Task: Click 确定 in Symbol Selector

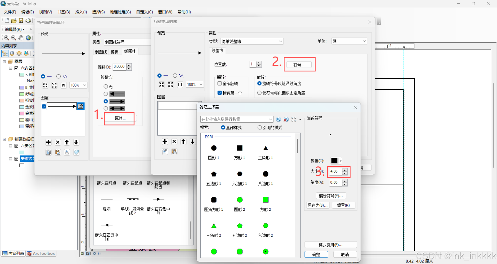Action: [x=316, y=254]
